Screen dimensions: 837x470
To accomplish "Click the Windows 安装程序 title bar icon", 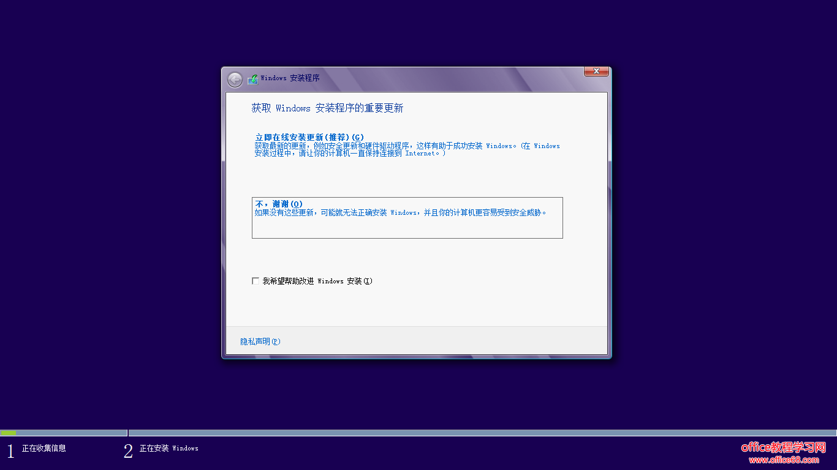I will (252, 80).
